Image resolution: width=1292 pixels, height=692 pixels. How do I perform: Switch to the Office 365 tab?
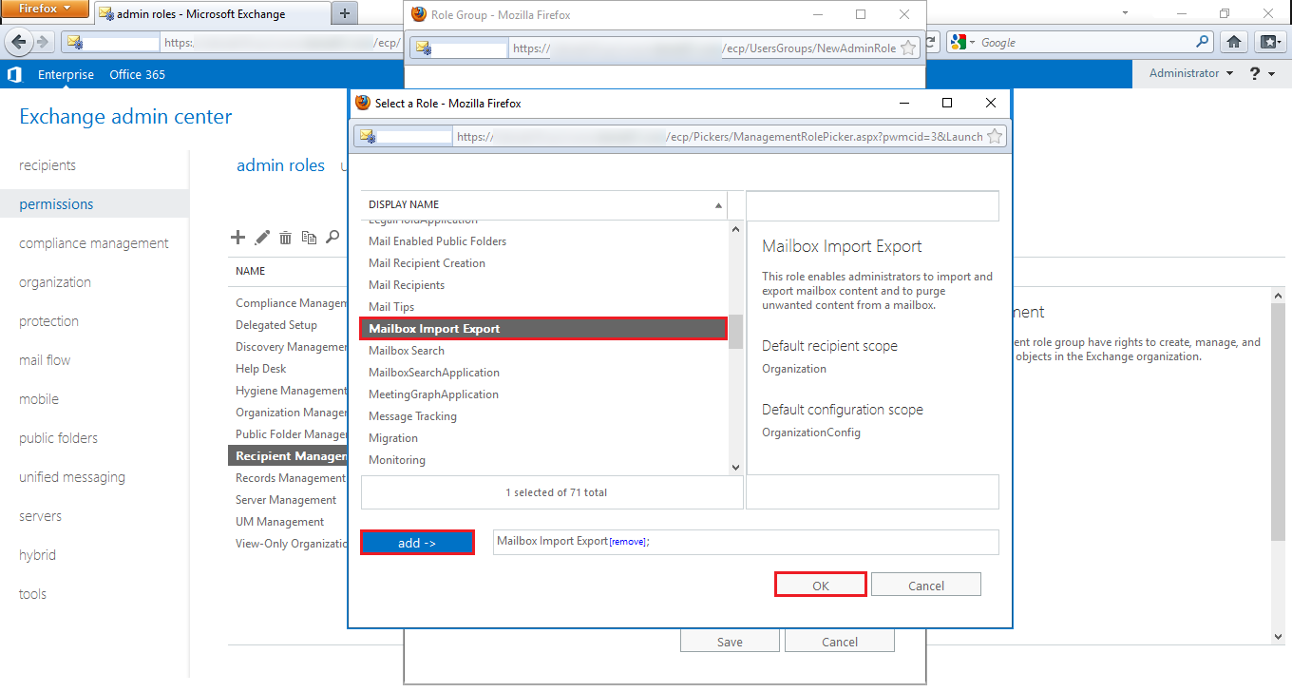(137, 74)
